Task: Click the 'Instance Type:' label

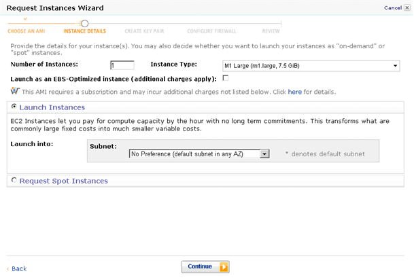Action: coord(174,65)
